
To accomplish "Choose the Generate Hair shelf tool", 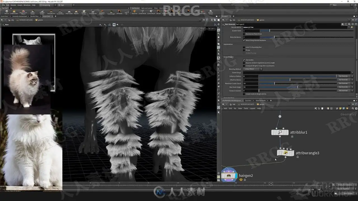I will [x=51, y=12].
